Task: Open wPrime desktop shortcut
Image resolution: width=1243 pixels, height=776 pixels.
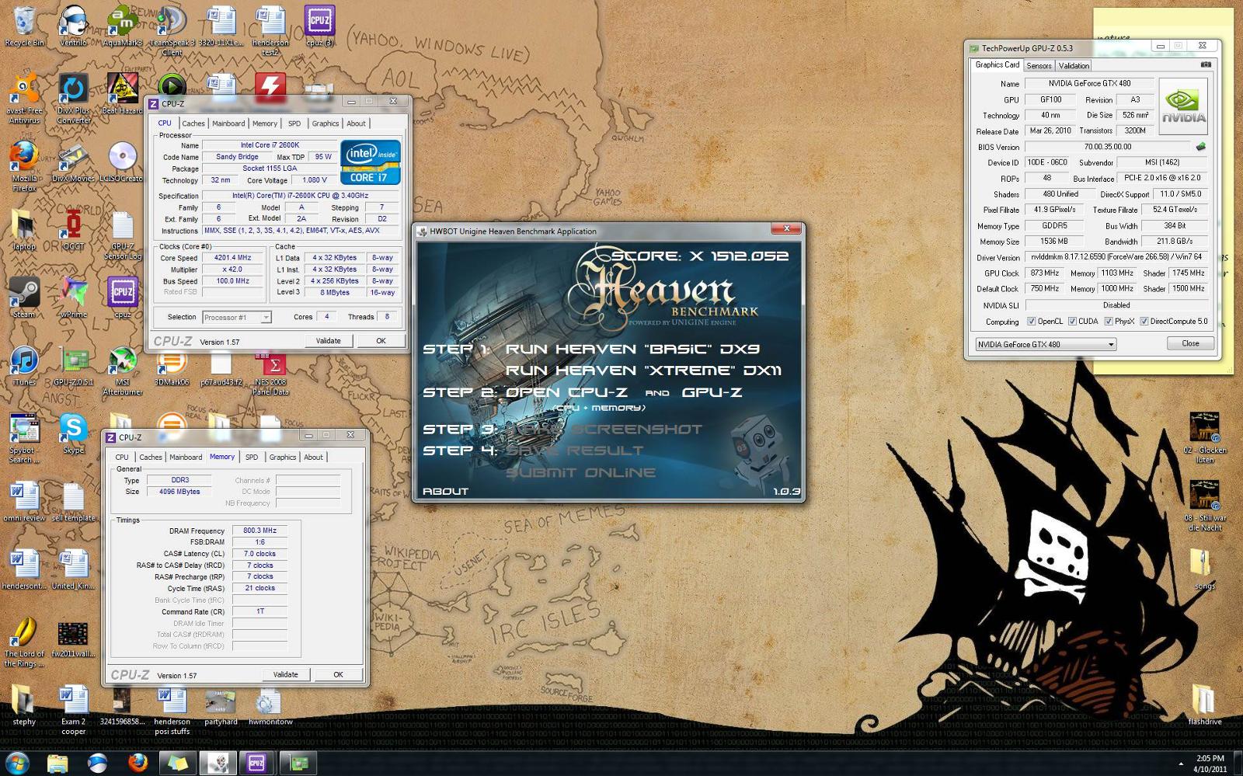Action: pos(73,298)
